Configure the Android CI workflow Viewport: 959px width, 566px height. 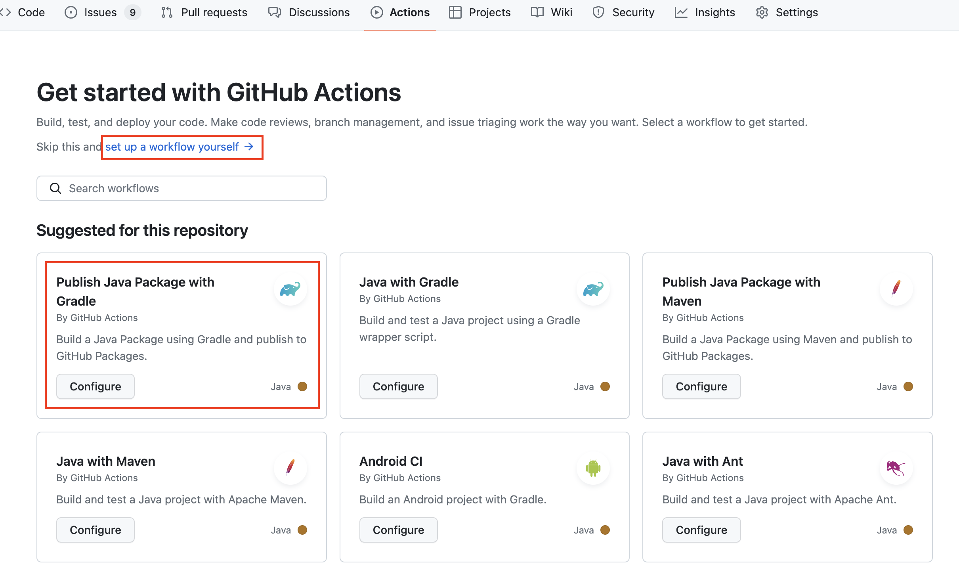point(398,530)
